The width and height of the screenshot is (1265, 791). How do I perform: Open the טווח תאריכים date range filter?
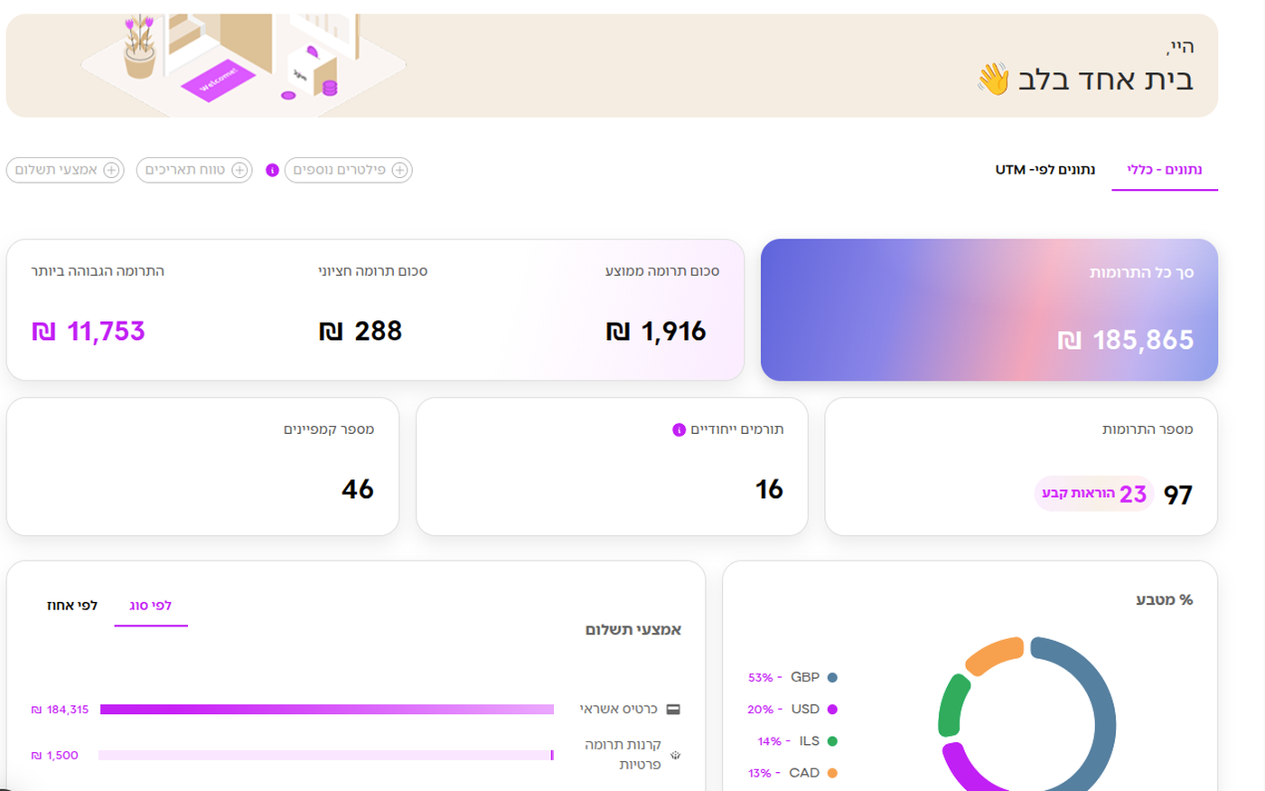(x=194, y=170)
